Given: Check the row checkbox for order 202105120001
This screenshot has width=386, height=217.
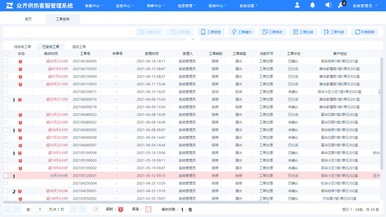Looking at the screenshot, I should (x=6, y=175).
